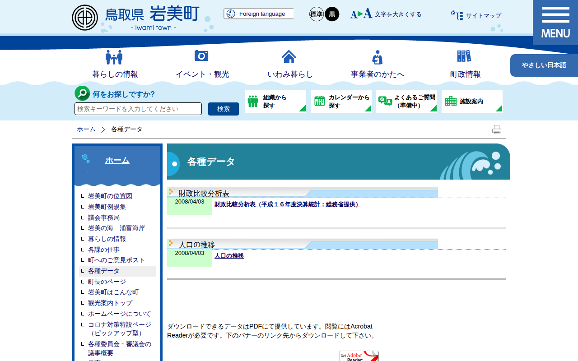Open 各種委員会・審議会の議事概要 in sidebar
The width and height of the screenshot is (578, 361).
(x=120, y=348)
